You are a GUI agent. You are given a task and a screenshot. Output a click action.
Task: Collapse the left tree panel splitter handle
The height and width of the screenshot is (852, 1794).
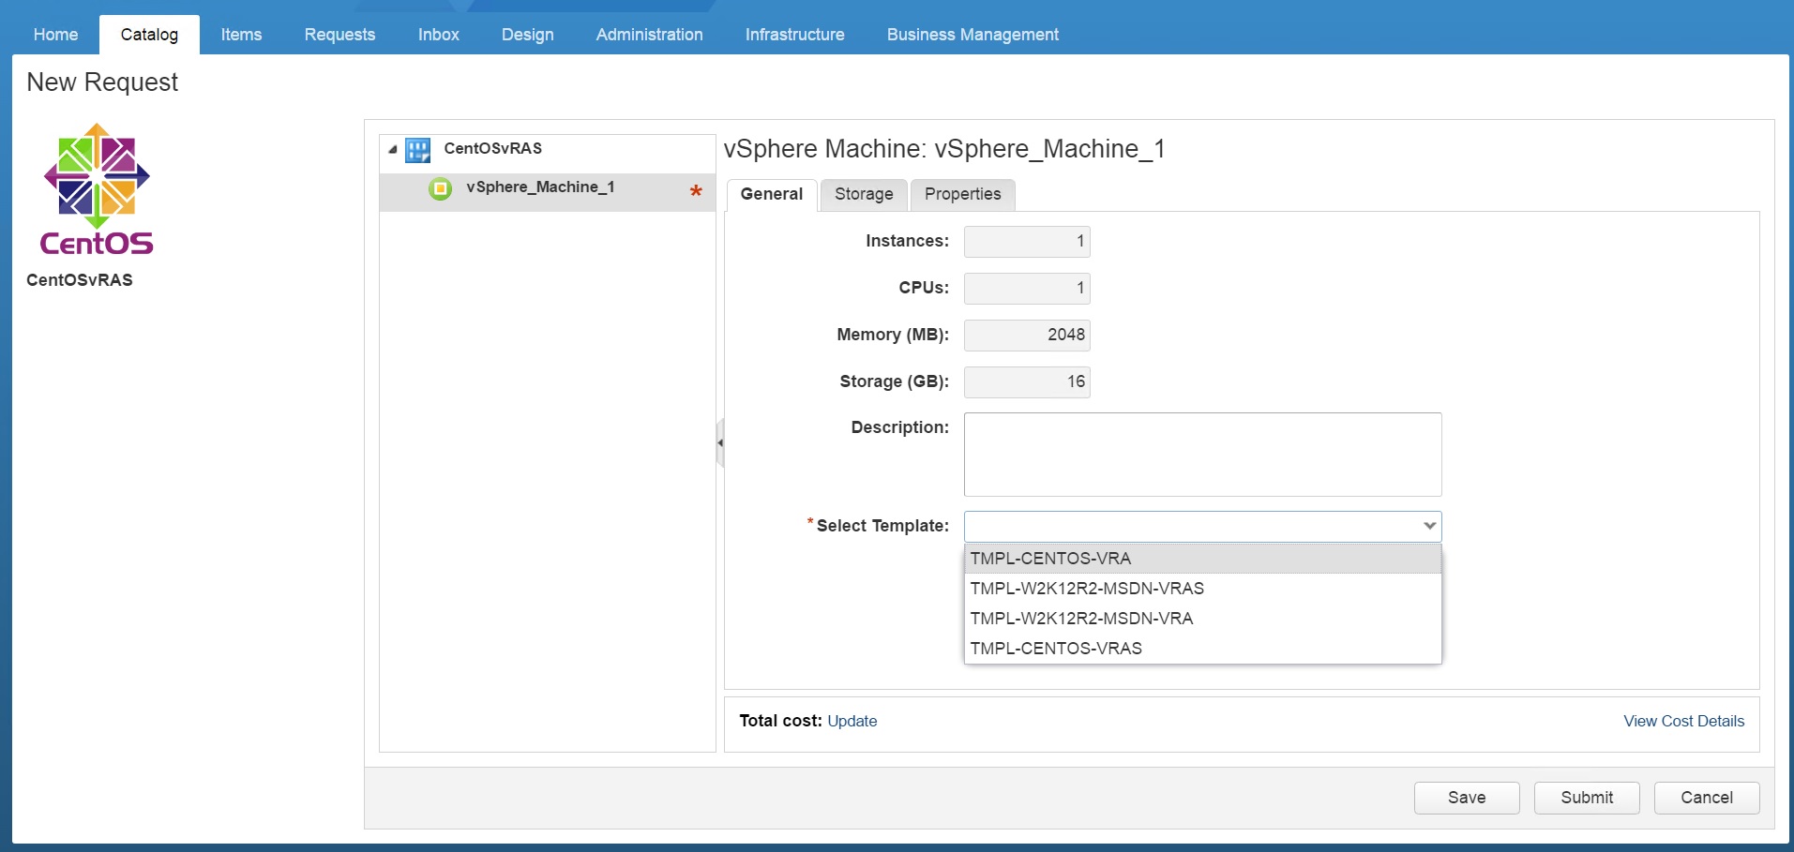[720, 442]
